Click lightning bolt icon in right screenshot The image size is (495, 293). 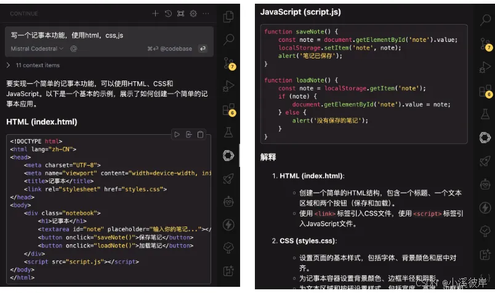click(x=485, y=207)
